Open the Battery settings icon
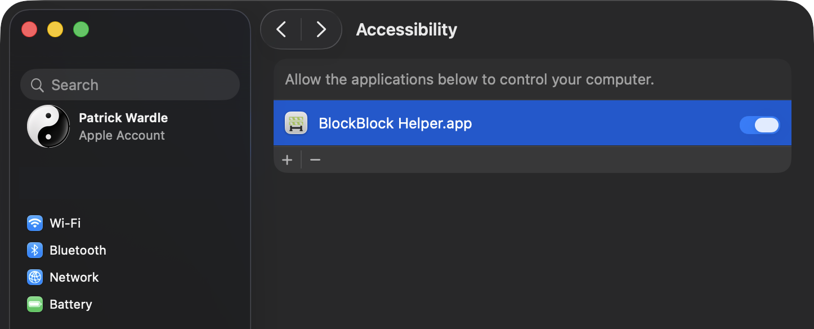The width and height of the screenshot is (814, 329). (x=35, y=304)
